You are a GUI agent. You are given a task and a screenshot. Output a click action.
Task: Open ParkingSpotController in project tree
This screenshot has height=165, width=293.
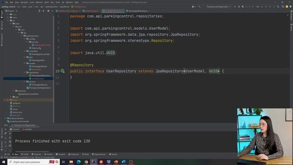coord(41,54)
